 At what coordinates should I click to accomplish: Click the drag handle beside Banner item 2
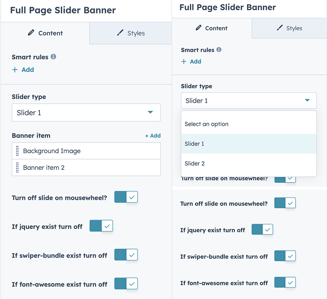17,168
